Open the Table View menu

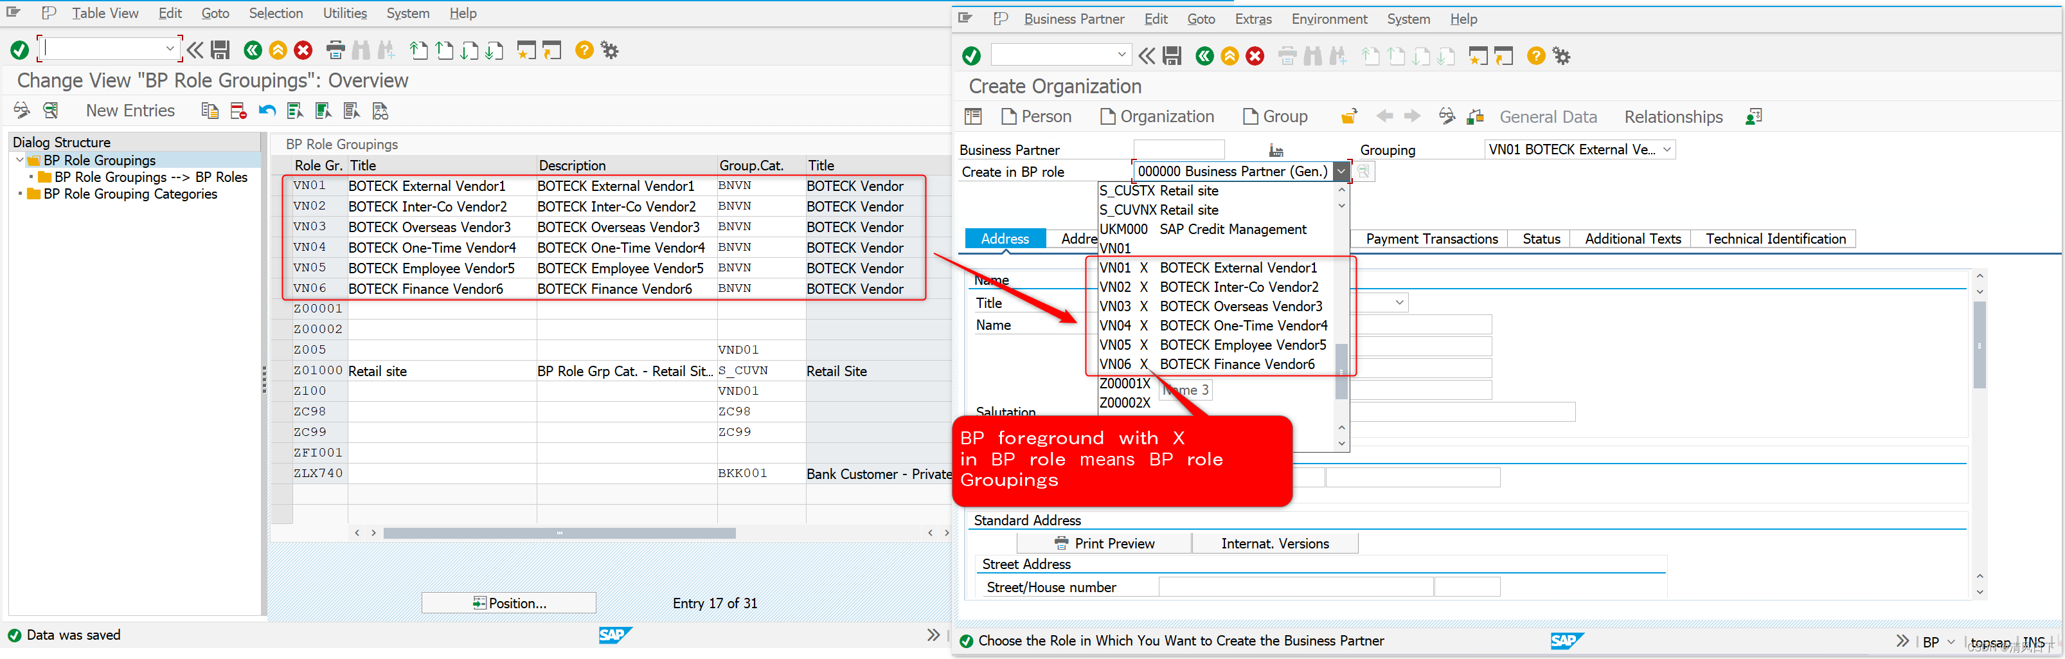click(105, 14)
